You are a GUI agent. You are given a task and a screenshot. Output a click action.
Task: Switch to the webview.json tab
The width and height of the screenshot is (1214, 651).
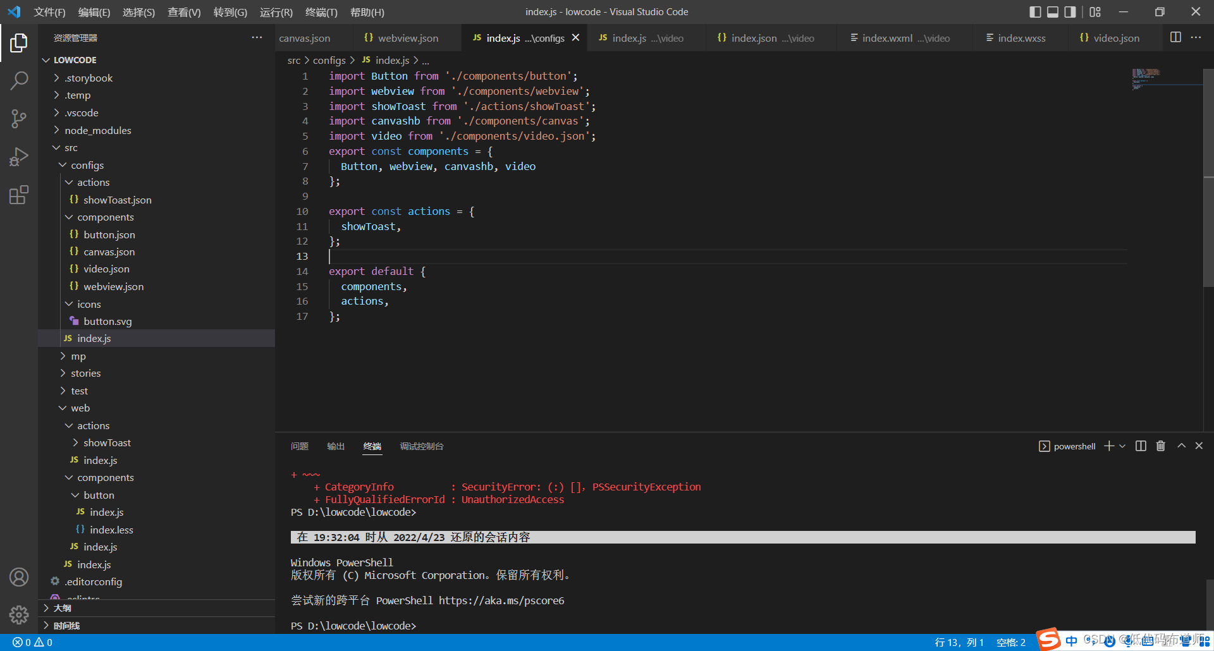tap(407, 38)
